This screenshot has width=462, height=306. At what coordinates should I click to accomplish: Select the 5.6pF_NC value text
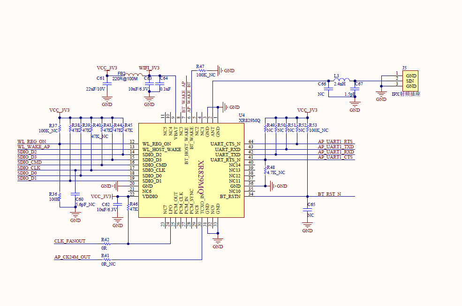tap(85, 204)
